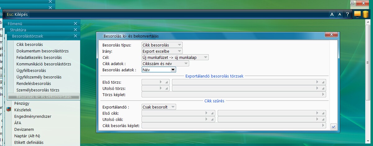Confirm the dialog with the checkmark button
Viewport: 373px width, 146px height.
[x=334, y=126]
